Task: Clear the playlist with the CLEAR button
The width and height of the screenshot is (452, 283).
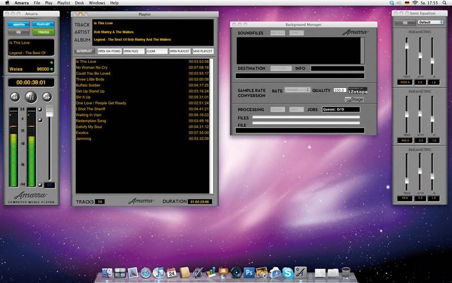Action: [x=157, y=51]
